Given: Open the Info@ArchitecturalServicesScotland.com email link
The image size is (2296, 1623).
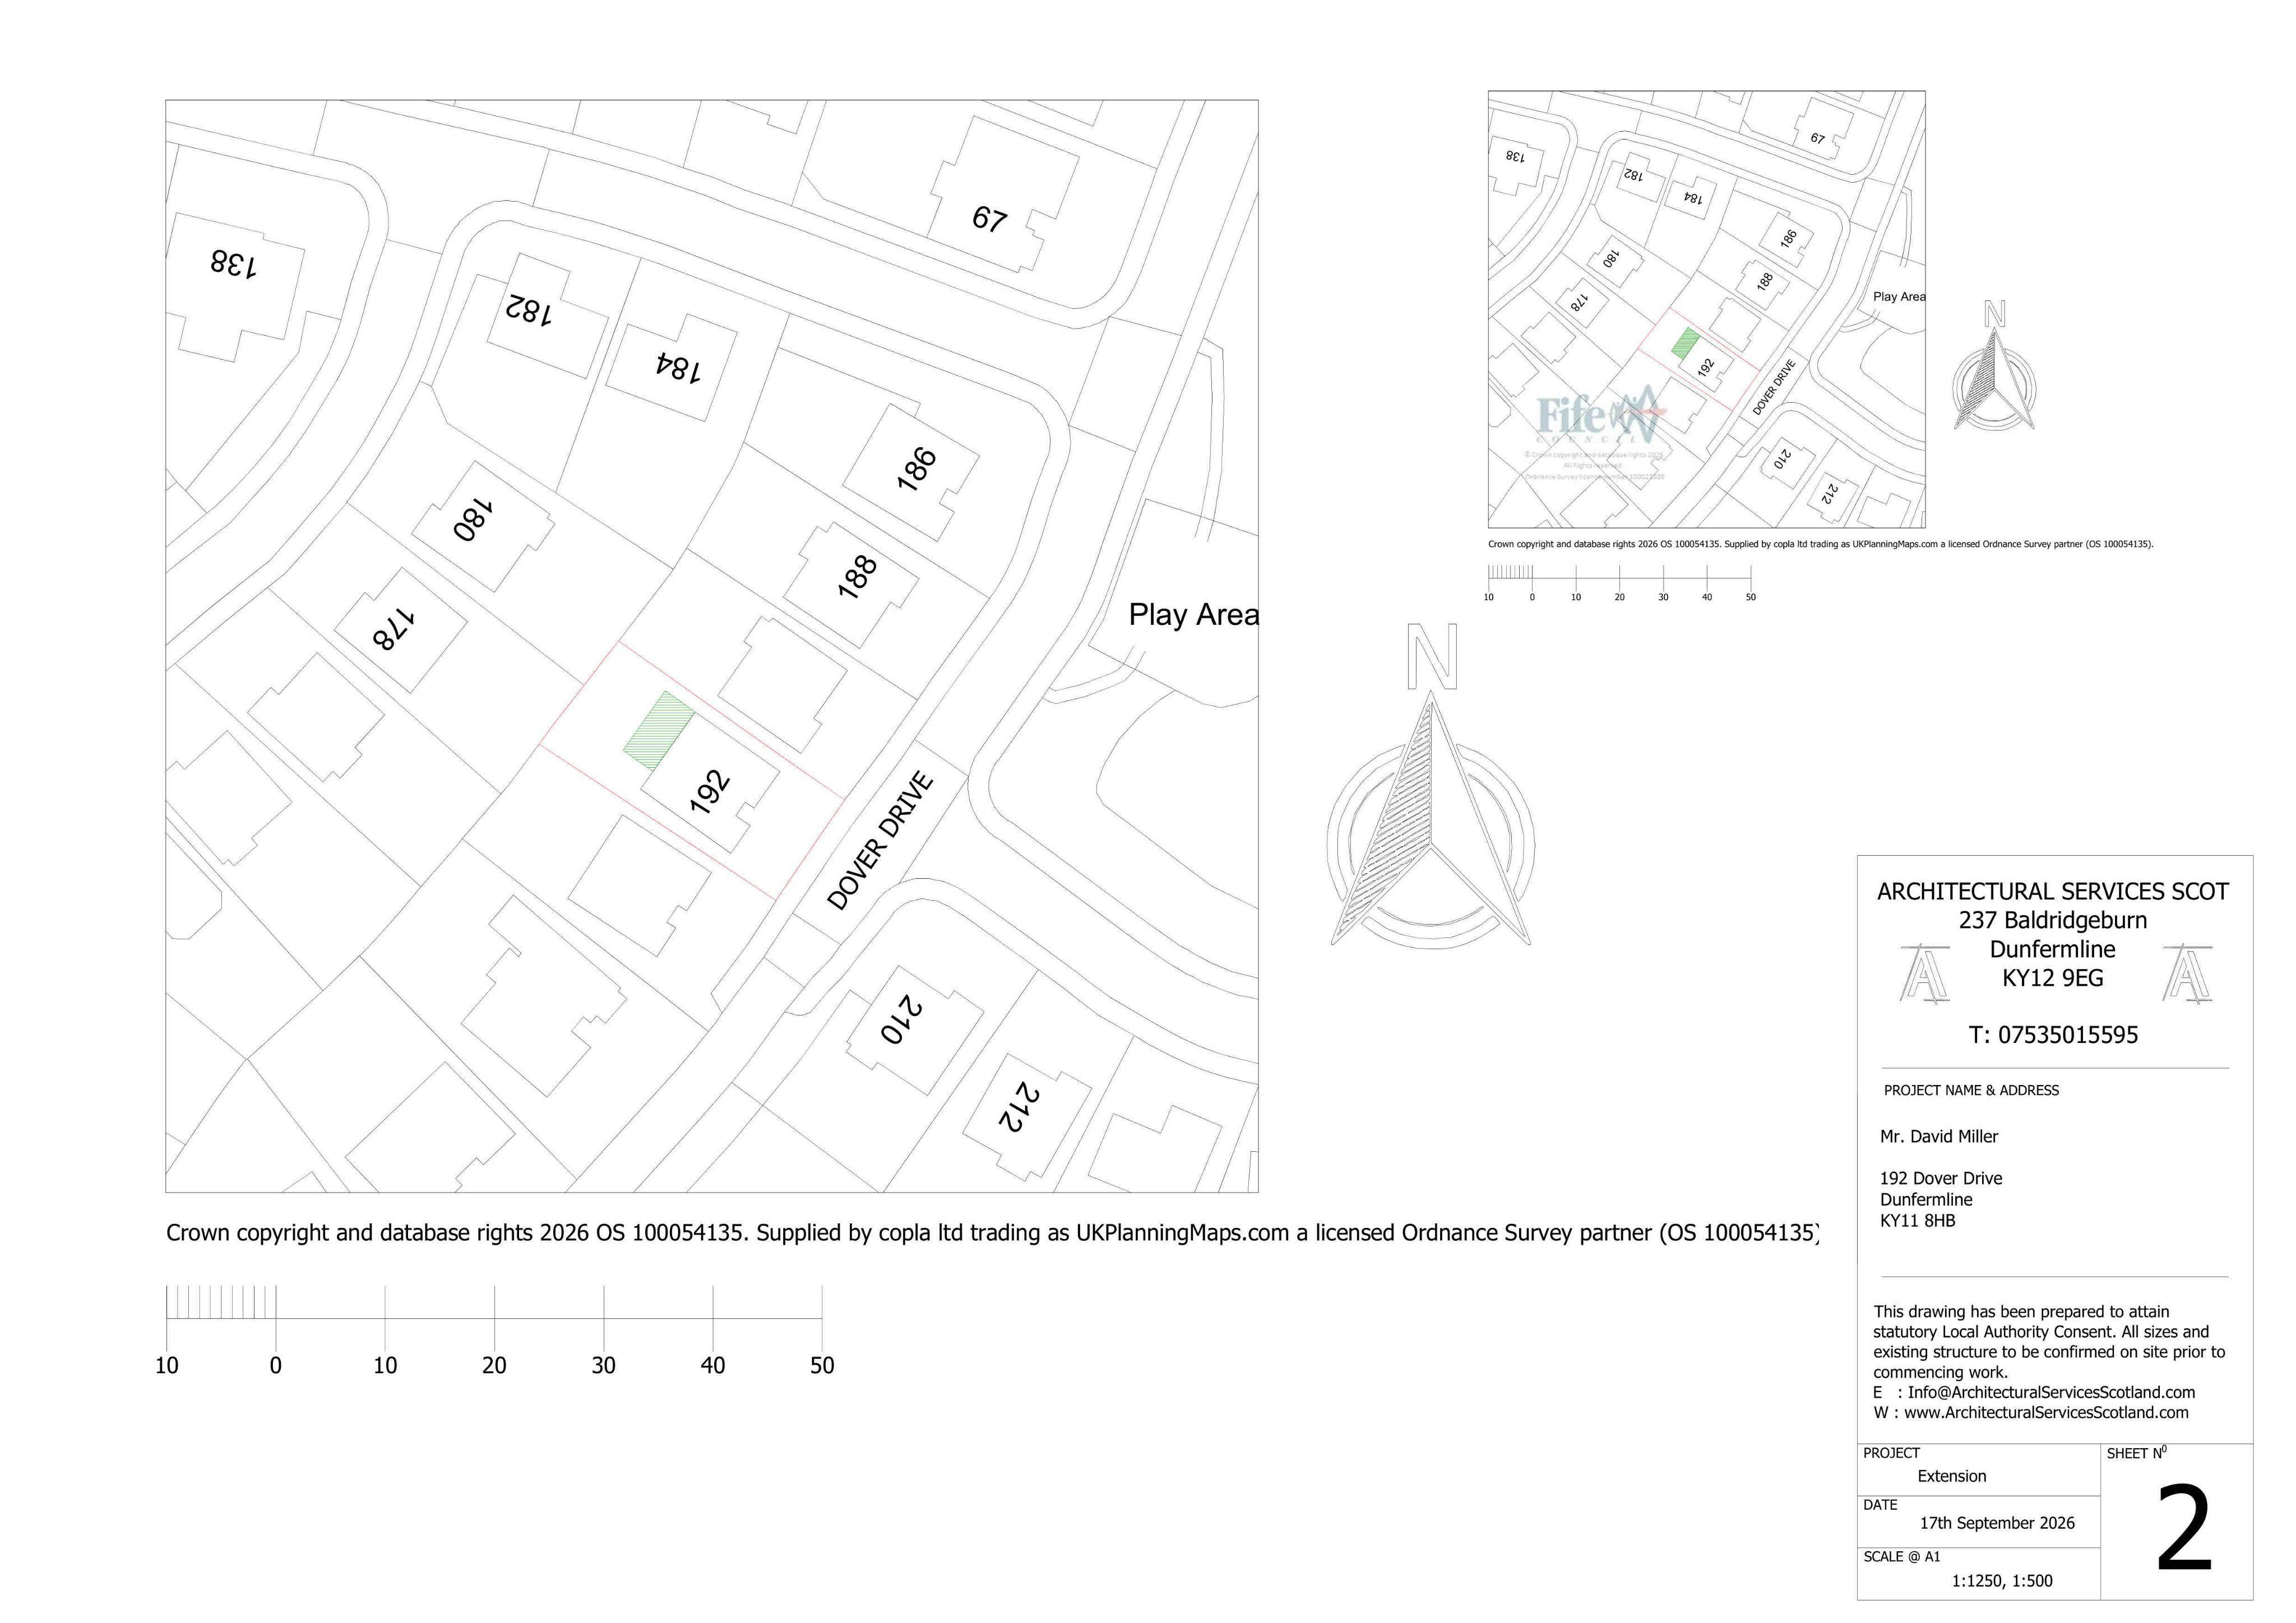Looking at the screenshot, I should tap(2051, 1392).
